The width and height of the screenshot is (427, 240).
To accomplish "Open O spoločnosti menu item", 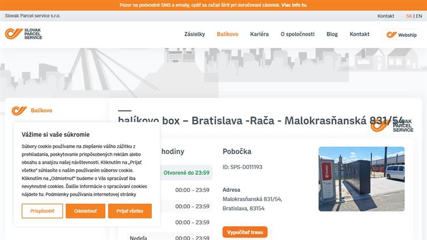I will [297, 34].
